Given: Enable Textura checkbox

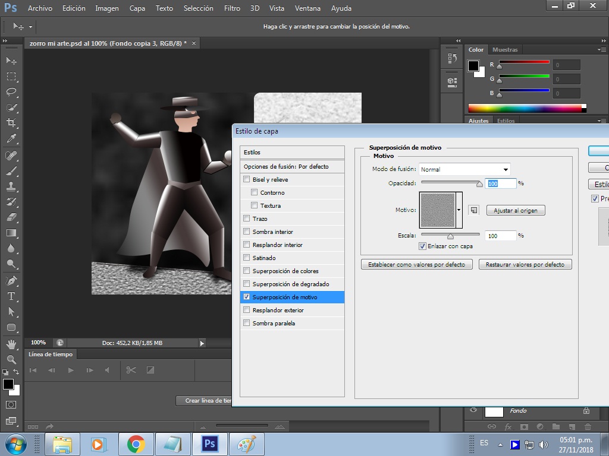Looking at the screenshot, I should tap(254, 205).
